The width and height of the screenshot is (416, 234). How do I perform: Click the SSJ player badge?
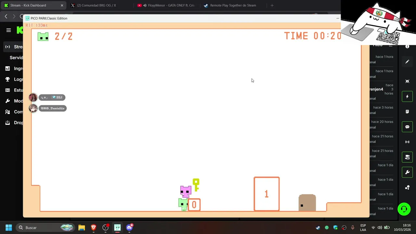coord(52,97)
